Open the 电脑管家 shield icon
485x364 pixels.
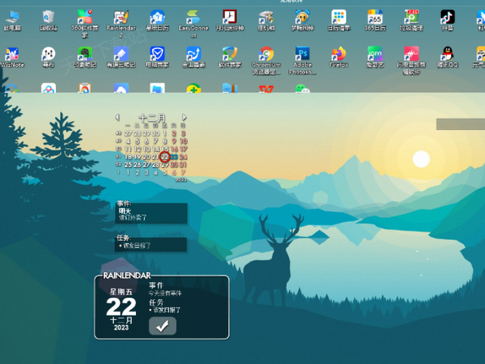click(157, 57)
